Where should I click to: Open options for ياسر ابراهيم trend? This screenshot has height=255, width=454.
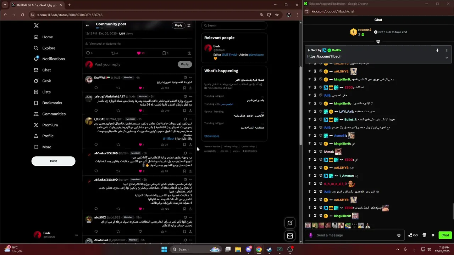click(x=262, y=96)
